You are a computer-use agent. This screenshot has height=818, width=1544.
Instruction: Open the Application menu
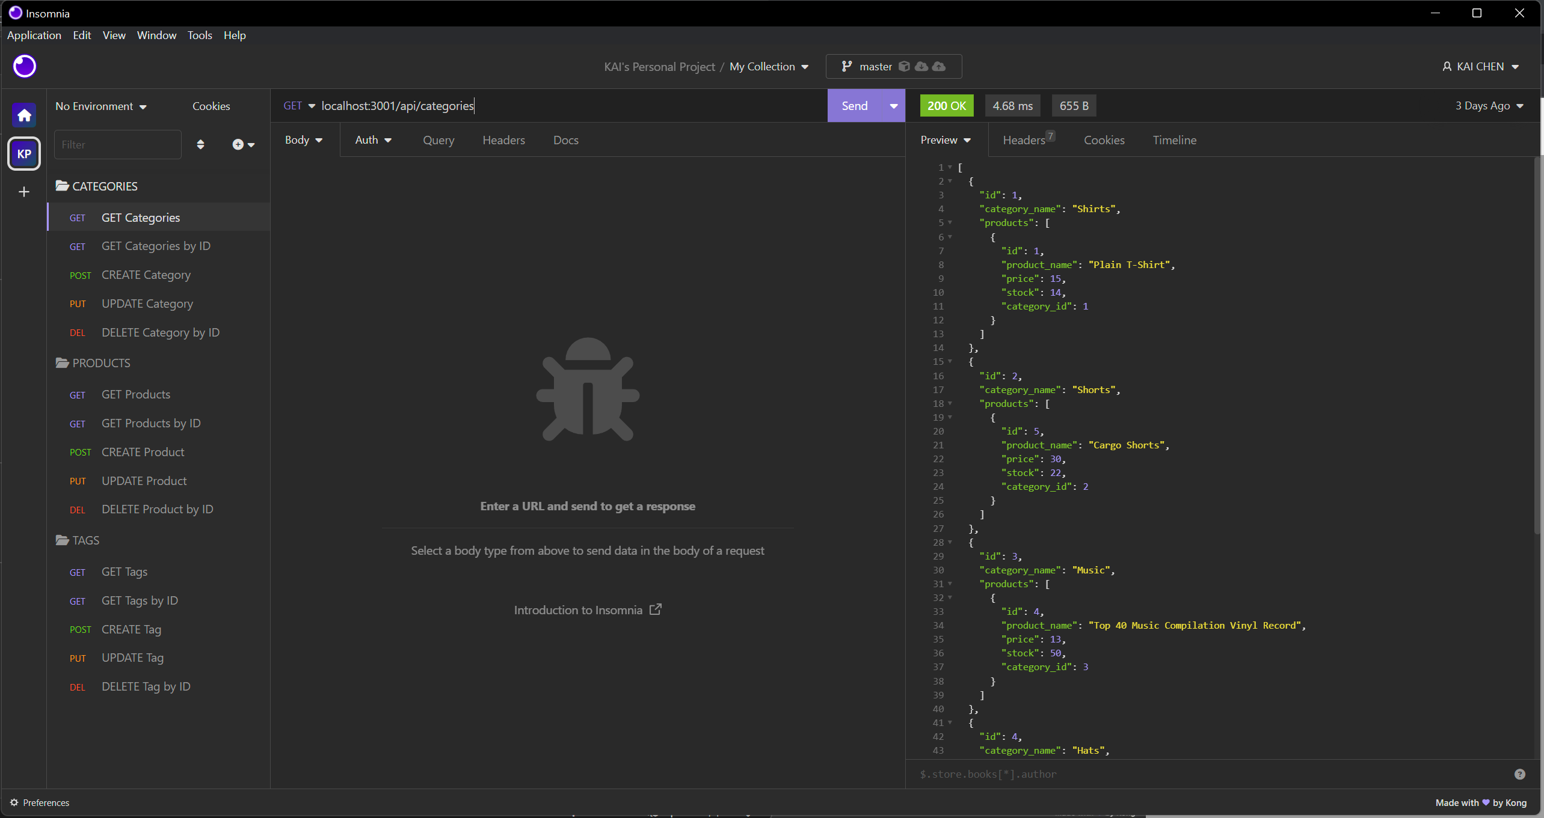point(34,35)
